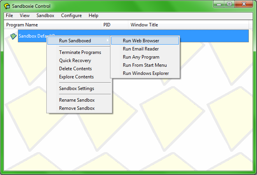257x175 pixels.
Task: Choose Run Any Program
Action: pyautogui.click(x=145, y=57)
